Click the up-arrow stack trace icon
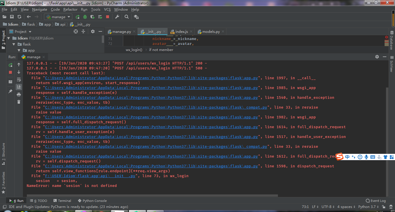 coord(19,65)
